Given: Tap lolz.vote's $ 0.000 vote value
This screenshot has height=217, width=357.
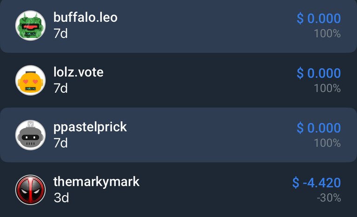Looking at the screenshot, I should pos(318,73).
